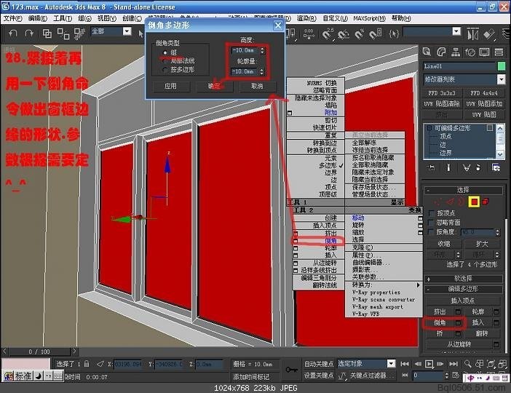
Task: Click 应用 button in bevel dialog
Action: click(170, 87)
